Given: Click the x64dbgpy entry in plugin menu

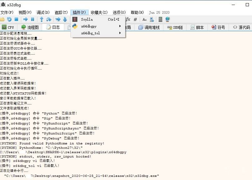Looking at the screenshot, I should [x=98, y=26].
